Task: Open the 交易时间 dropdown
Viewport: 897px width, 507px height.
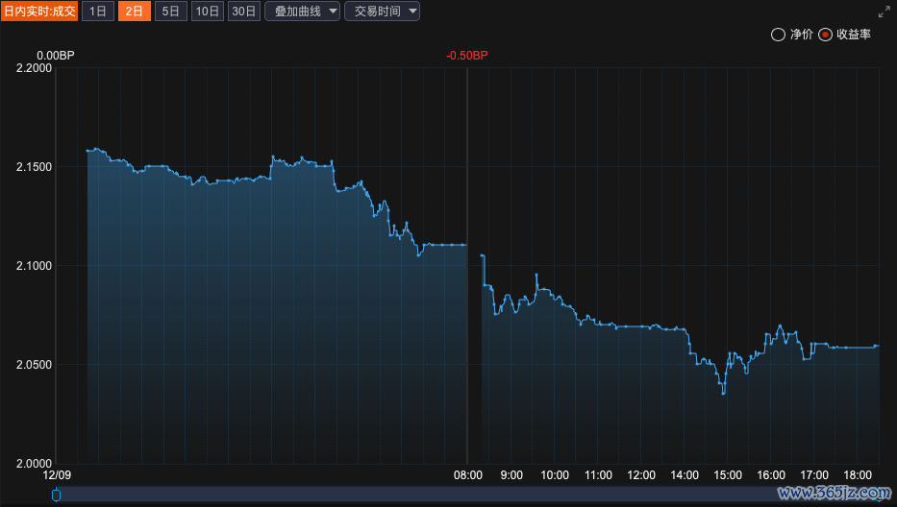Action: click(382, 11)
